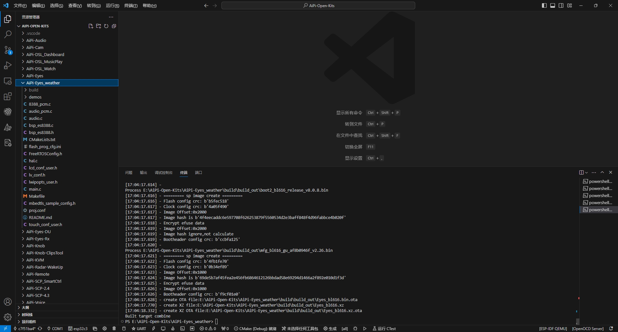Open the 帮助(H) menu
The height and width of the screenshot is (332, 618).
click(149, 5)
